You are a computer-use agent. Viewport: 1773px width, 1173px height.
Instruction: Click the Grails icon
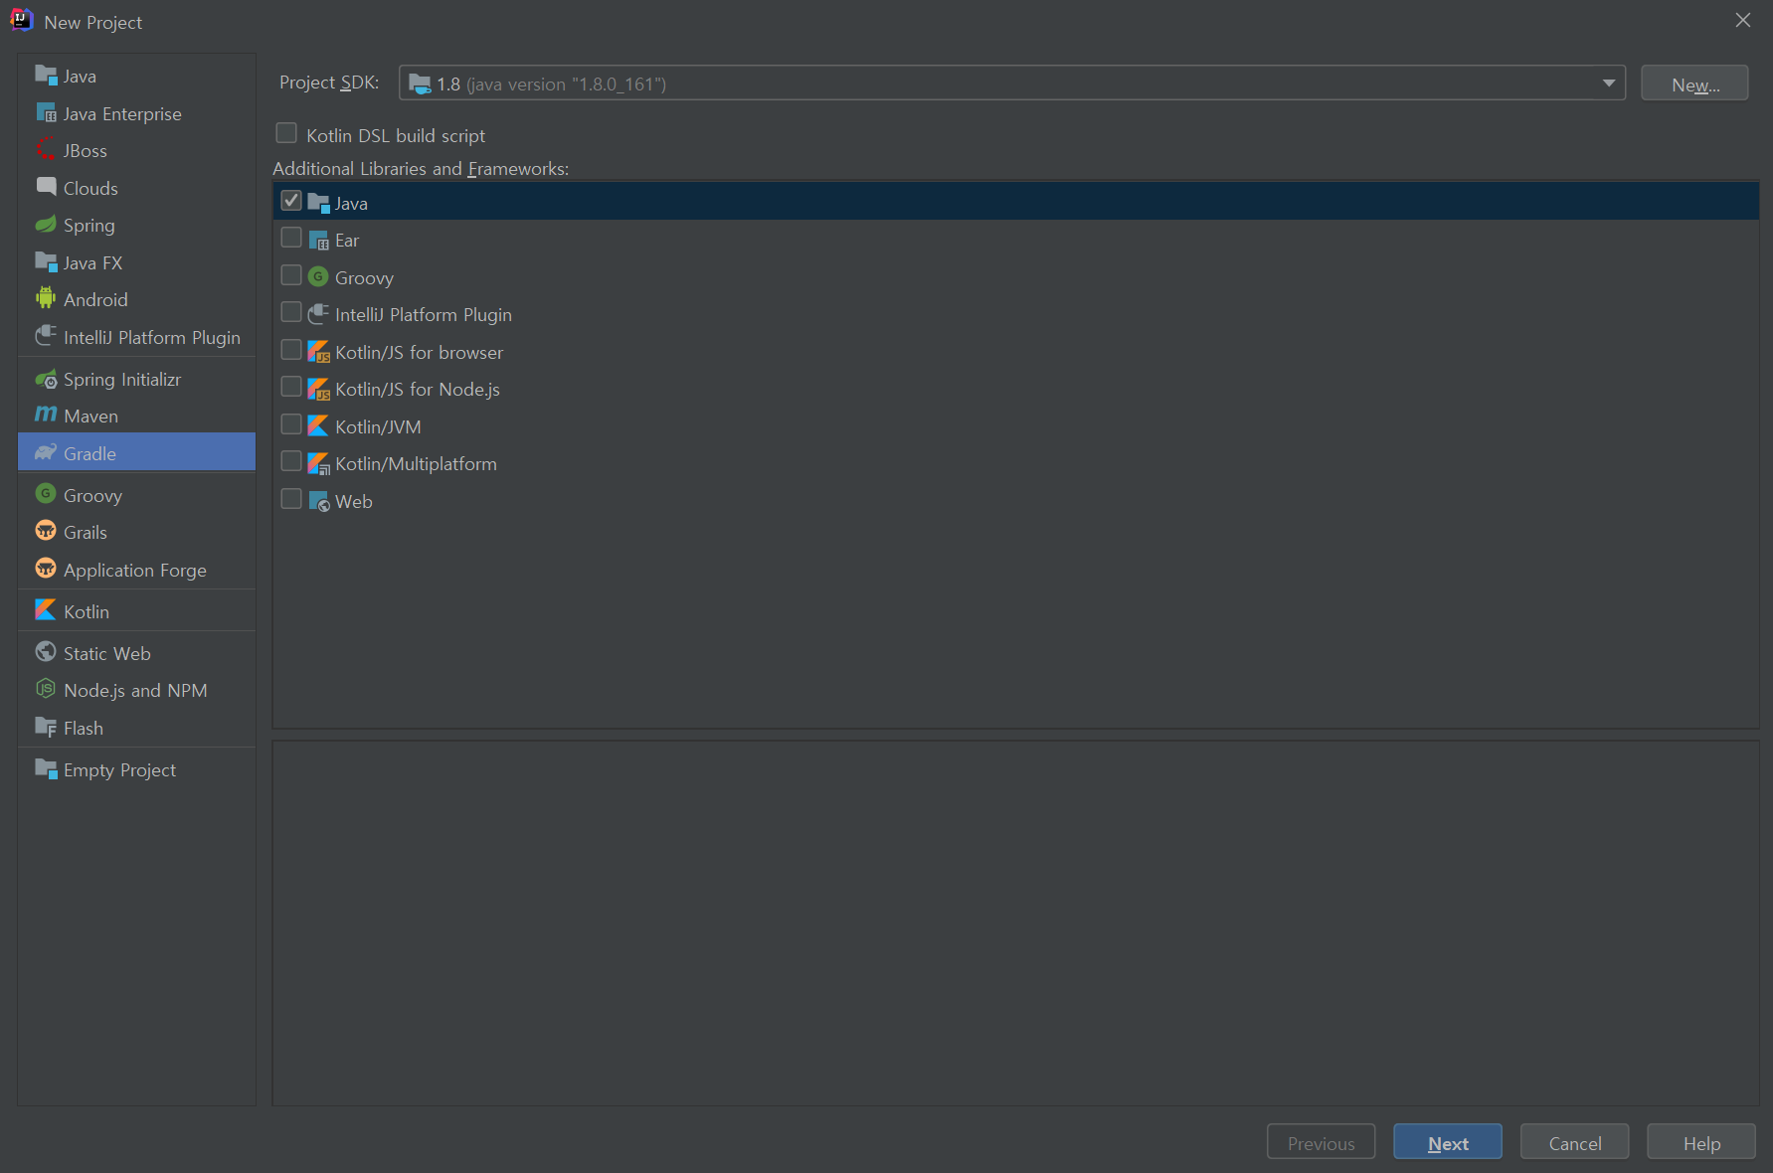point(46,531)
